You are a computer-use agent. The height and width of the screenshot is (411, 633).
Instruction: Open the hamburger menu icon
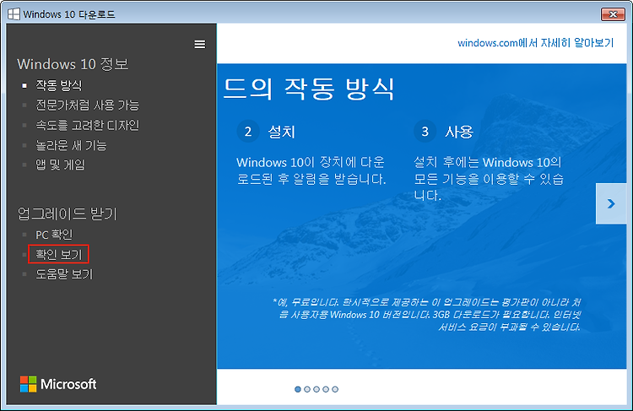click(x=199, y=44)
